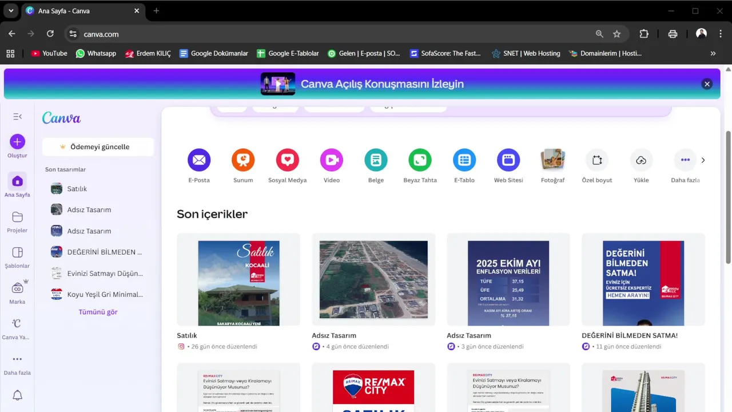Open Ana Sayfa in sidebar
Viewport: 732px width, 412px height.
(x=17, y=185)
